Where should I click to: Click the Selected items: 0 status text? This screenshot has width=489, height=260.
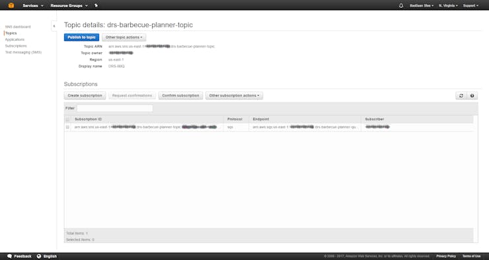click(80, 240)
